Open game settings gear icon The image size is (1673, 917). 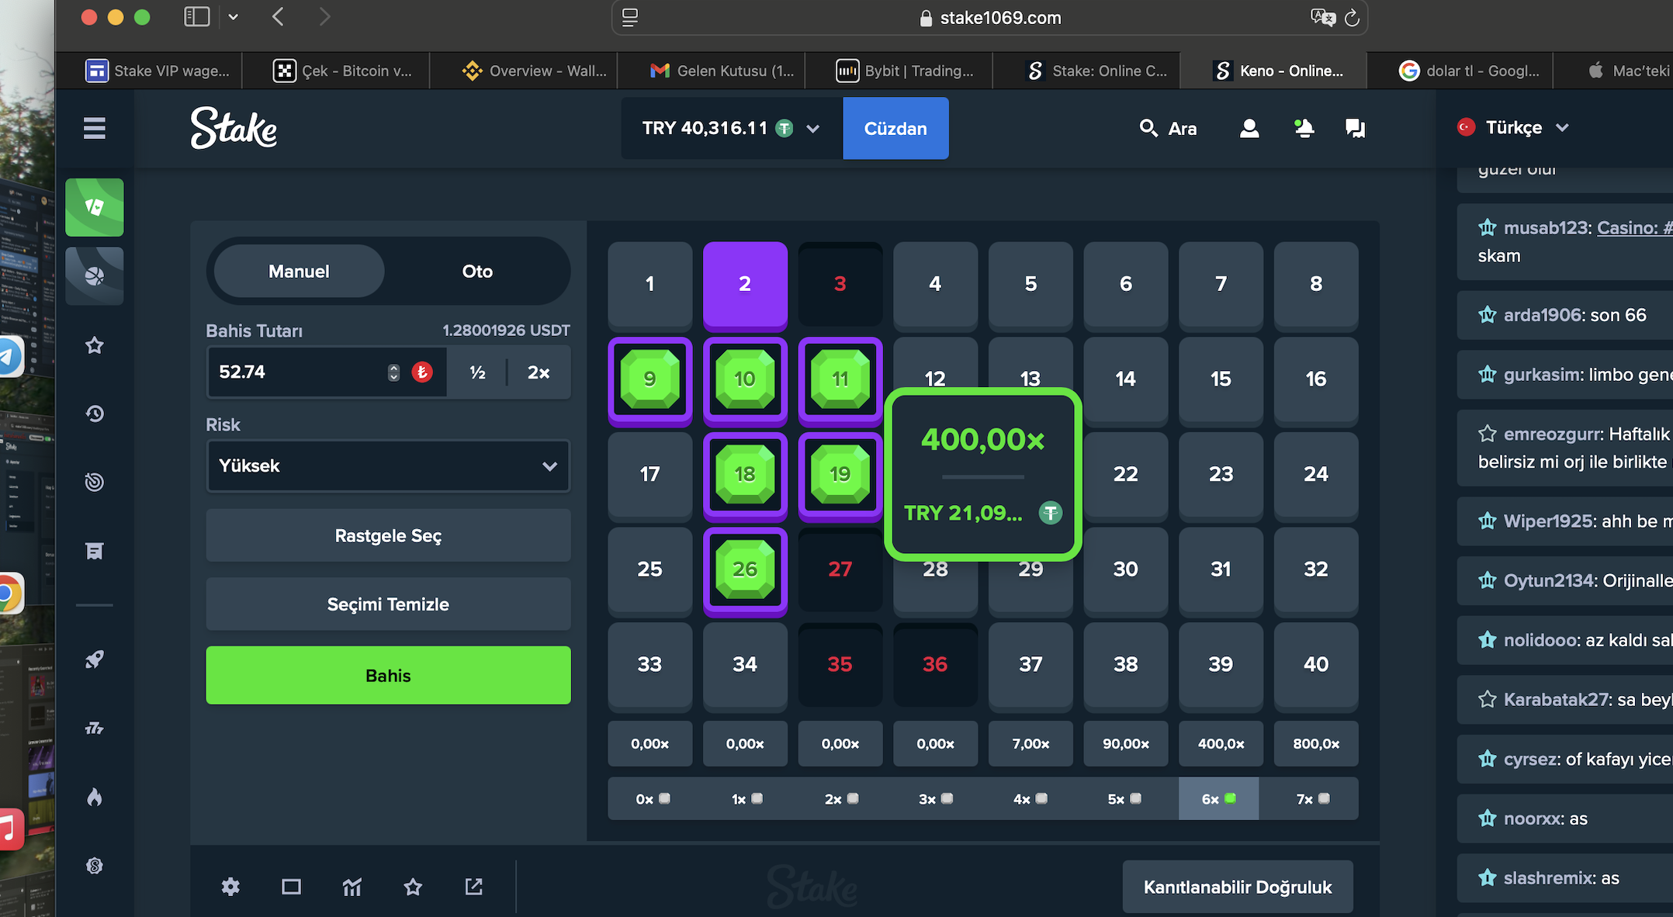(230, 887)
